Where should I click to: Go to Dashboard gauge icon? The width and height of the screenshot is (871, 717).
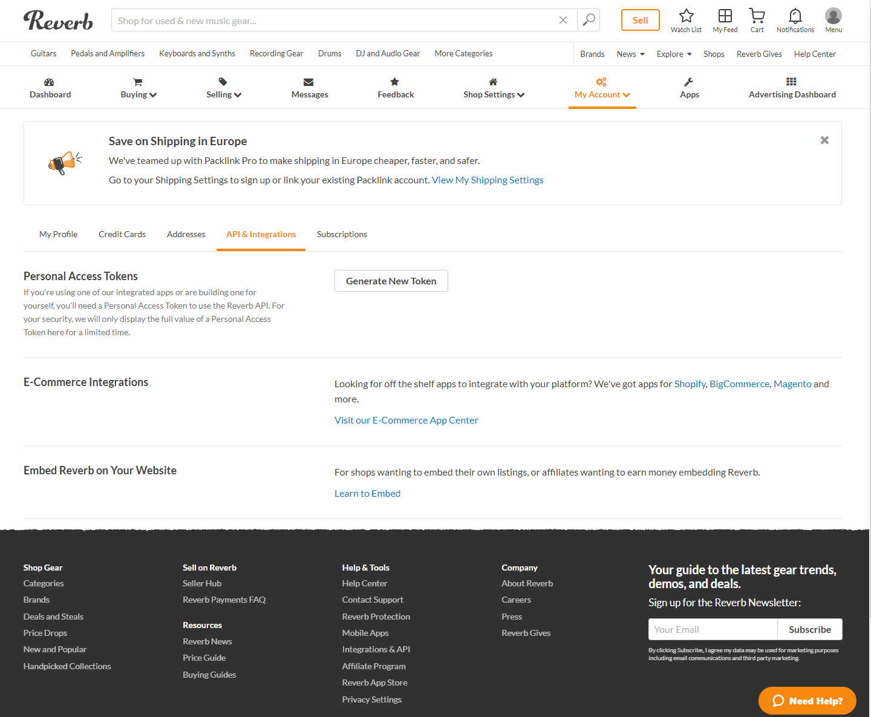[50, 82]
